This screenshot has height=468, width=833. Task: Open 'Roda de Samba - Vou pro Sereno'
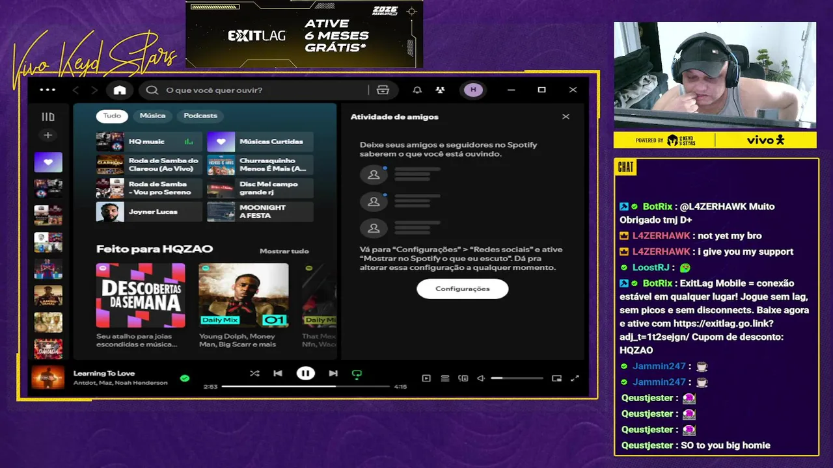tap(149, 188)
